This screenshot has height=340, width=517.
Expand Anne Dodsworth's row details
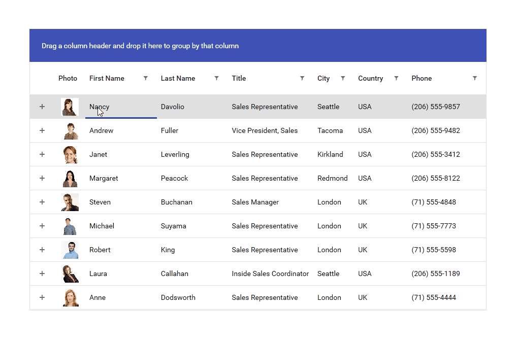(42, 297)
